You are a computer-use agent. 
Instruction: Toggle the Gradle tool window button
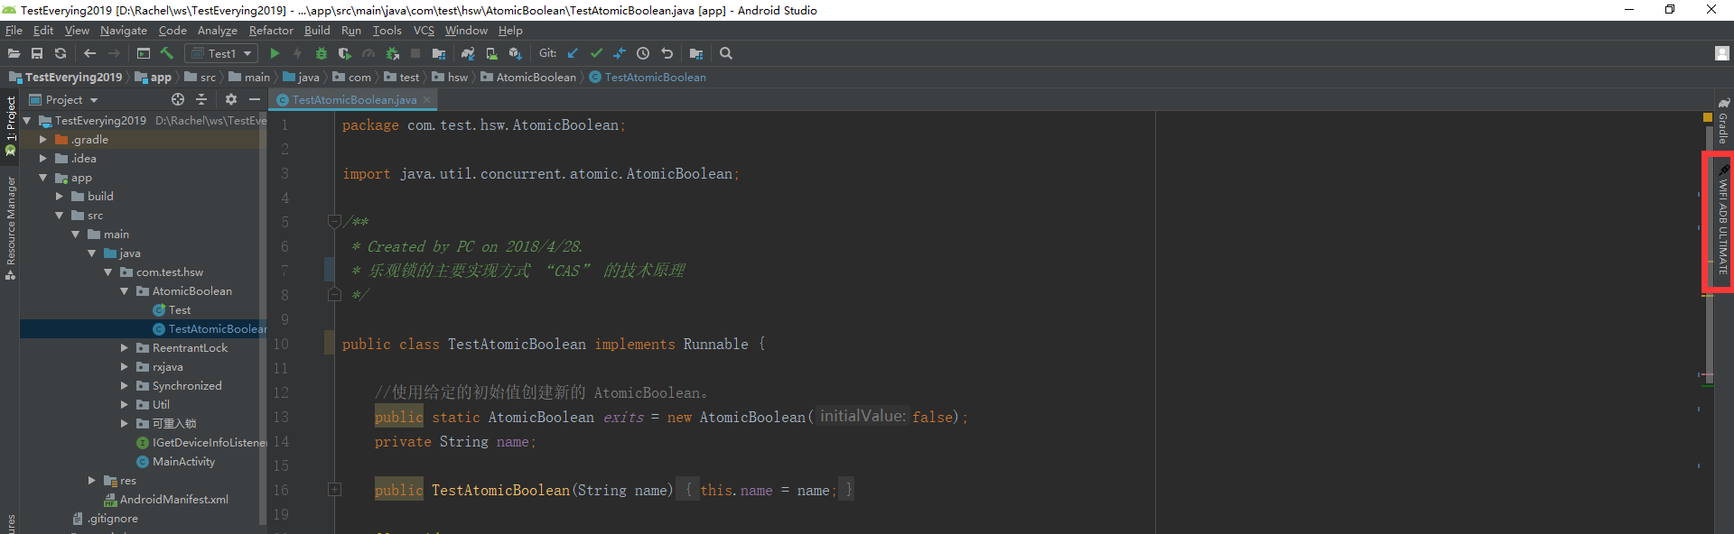tap(1723, 120)
